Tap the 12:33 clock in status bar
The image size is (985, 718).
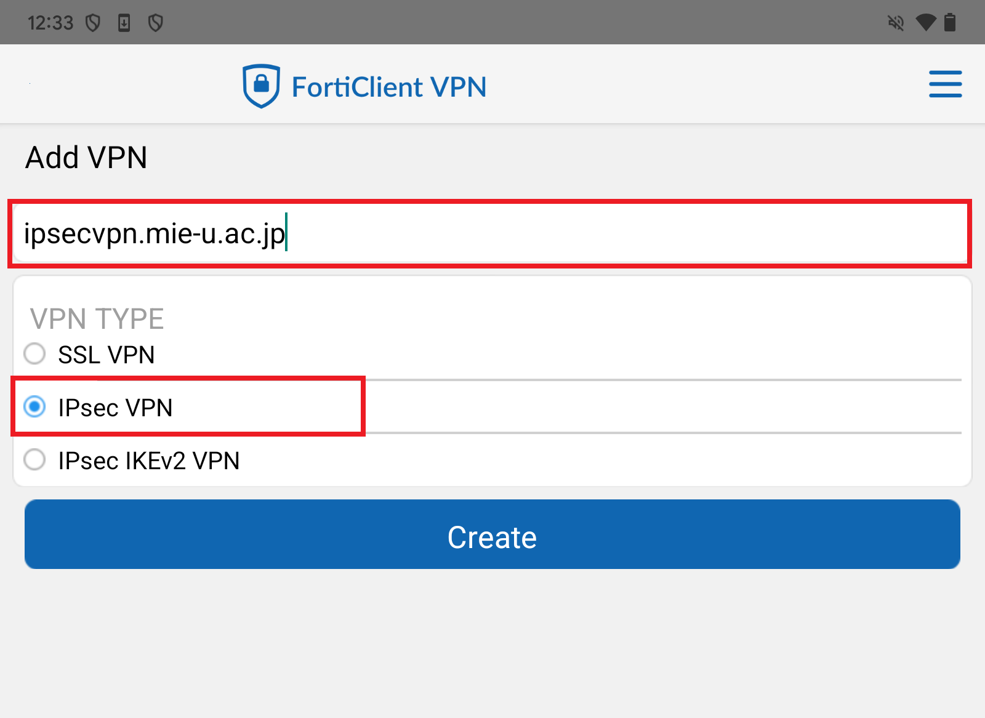(50, 23)
